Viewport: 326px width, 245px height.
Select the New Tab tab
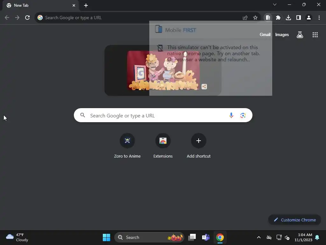coord(40,5)
